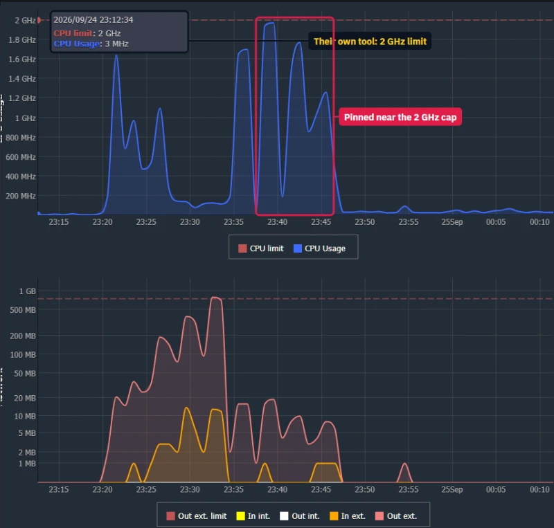Click the 1 GB label on network axis
This screenshot has width=554, height=528.
click(x=27, y=291)
